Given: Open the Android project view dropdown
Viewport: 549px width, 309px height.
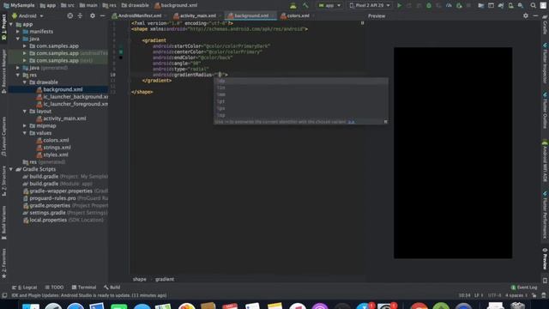Looking at the screenshot, I should point(28,15).
